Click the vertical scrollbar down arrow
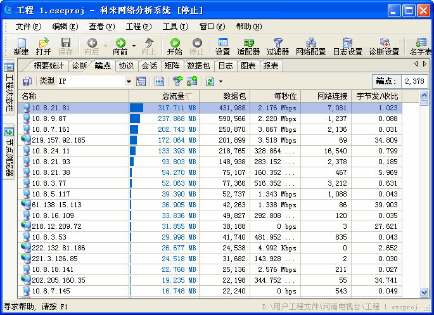 424,292
